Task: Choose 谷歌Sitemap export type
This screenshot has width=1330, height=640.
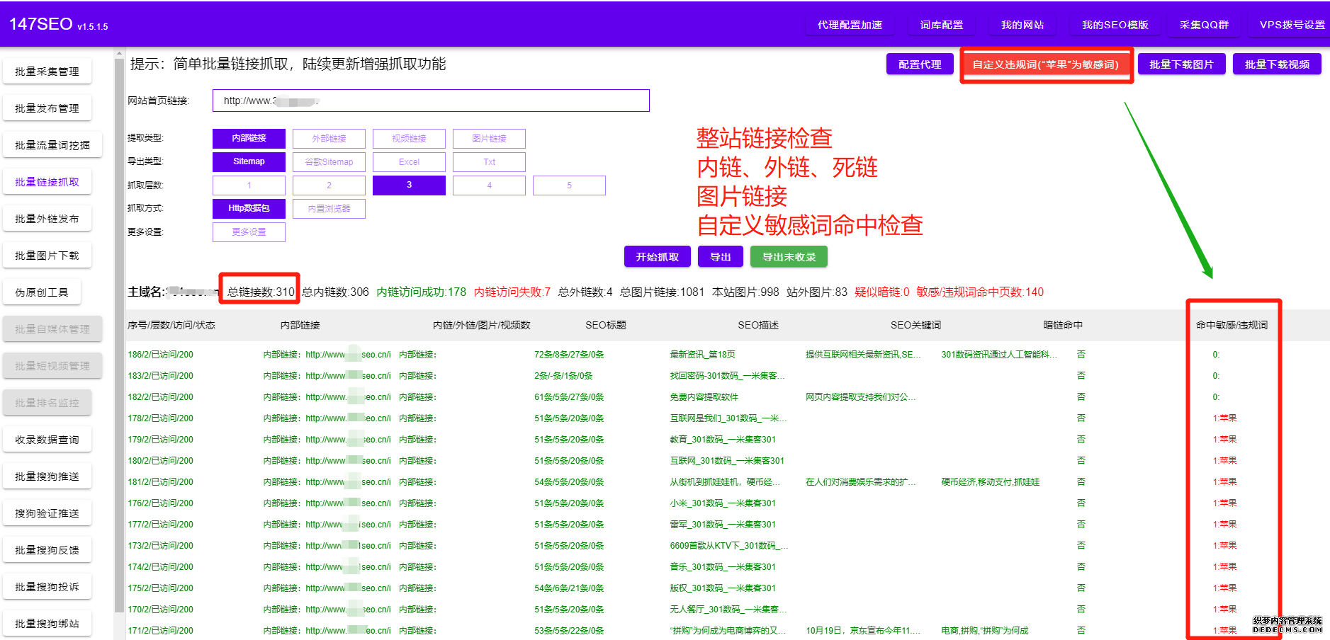Action: pos(329,161)
